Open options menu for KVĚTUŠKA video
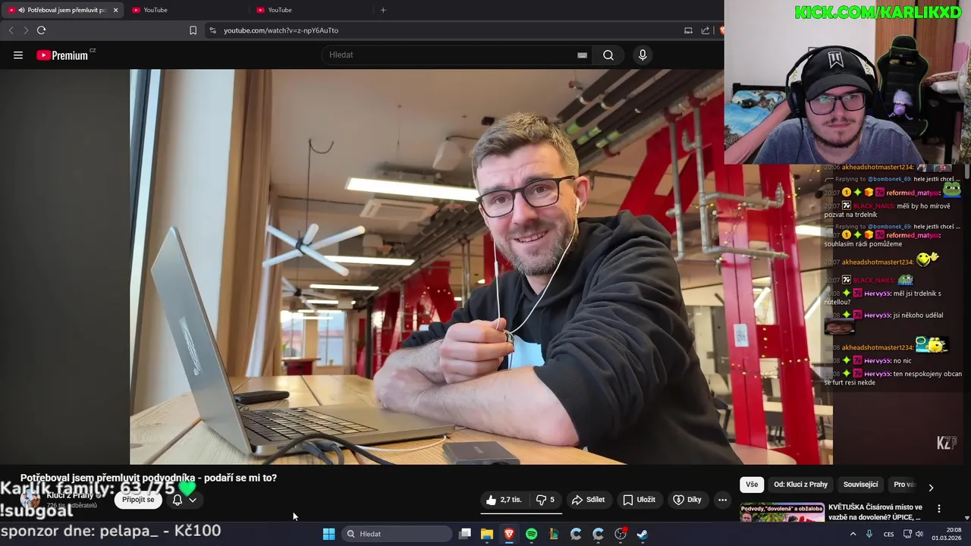Image resolution: width=971 pixels, height=546 pixels. point(938,509)
